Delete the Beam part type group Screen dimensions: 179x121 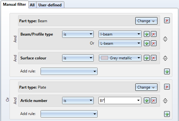[167, 21]
